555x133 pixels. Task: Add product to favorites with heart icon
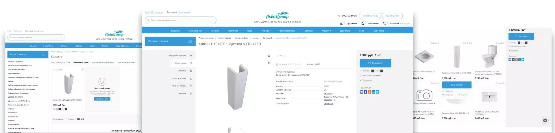269,56
